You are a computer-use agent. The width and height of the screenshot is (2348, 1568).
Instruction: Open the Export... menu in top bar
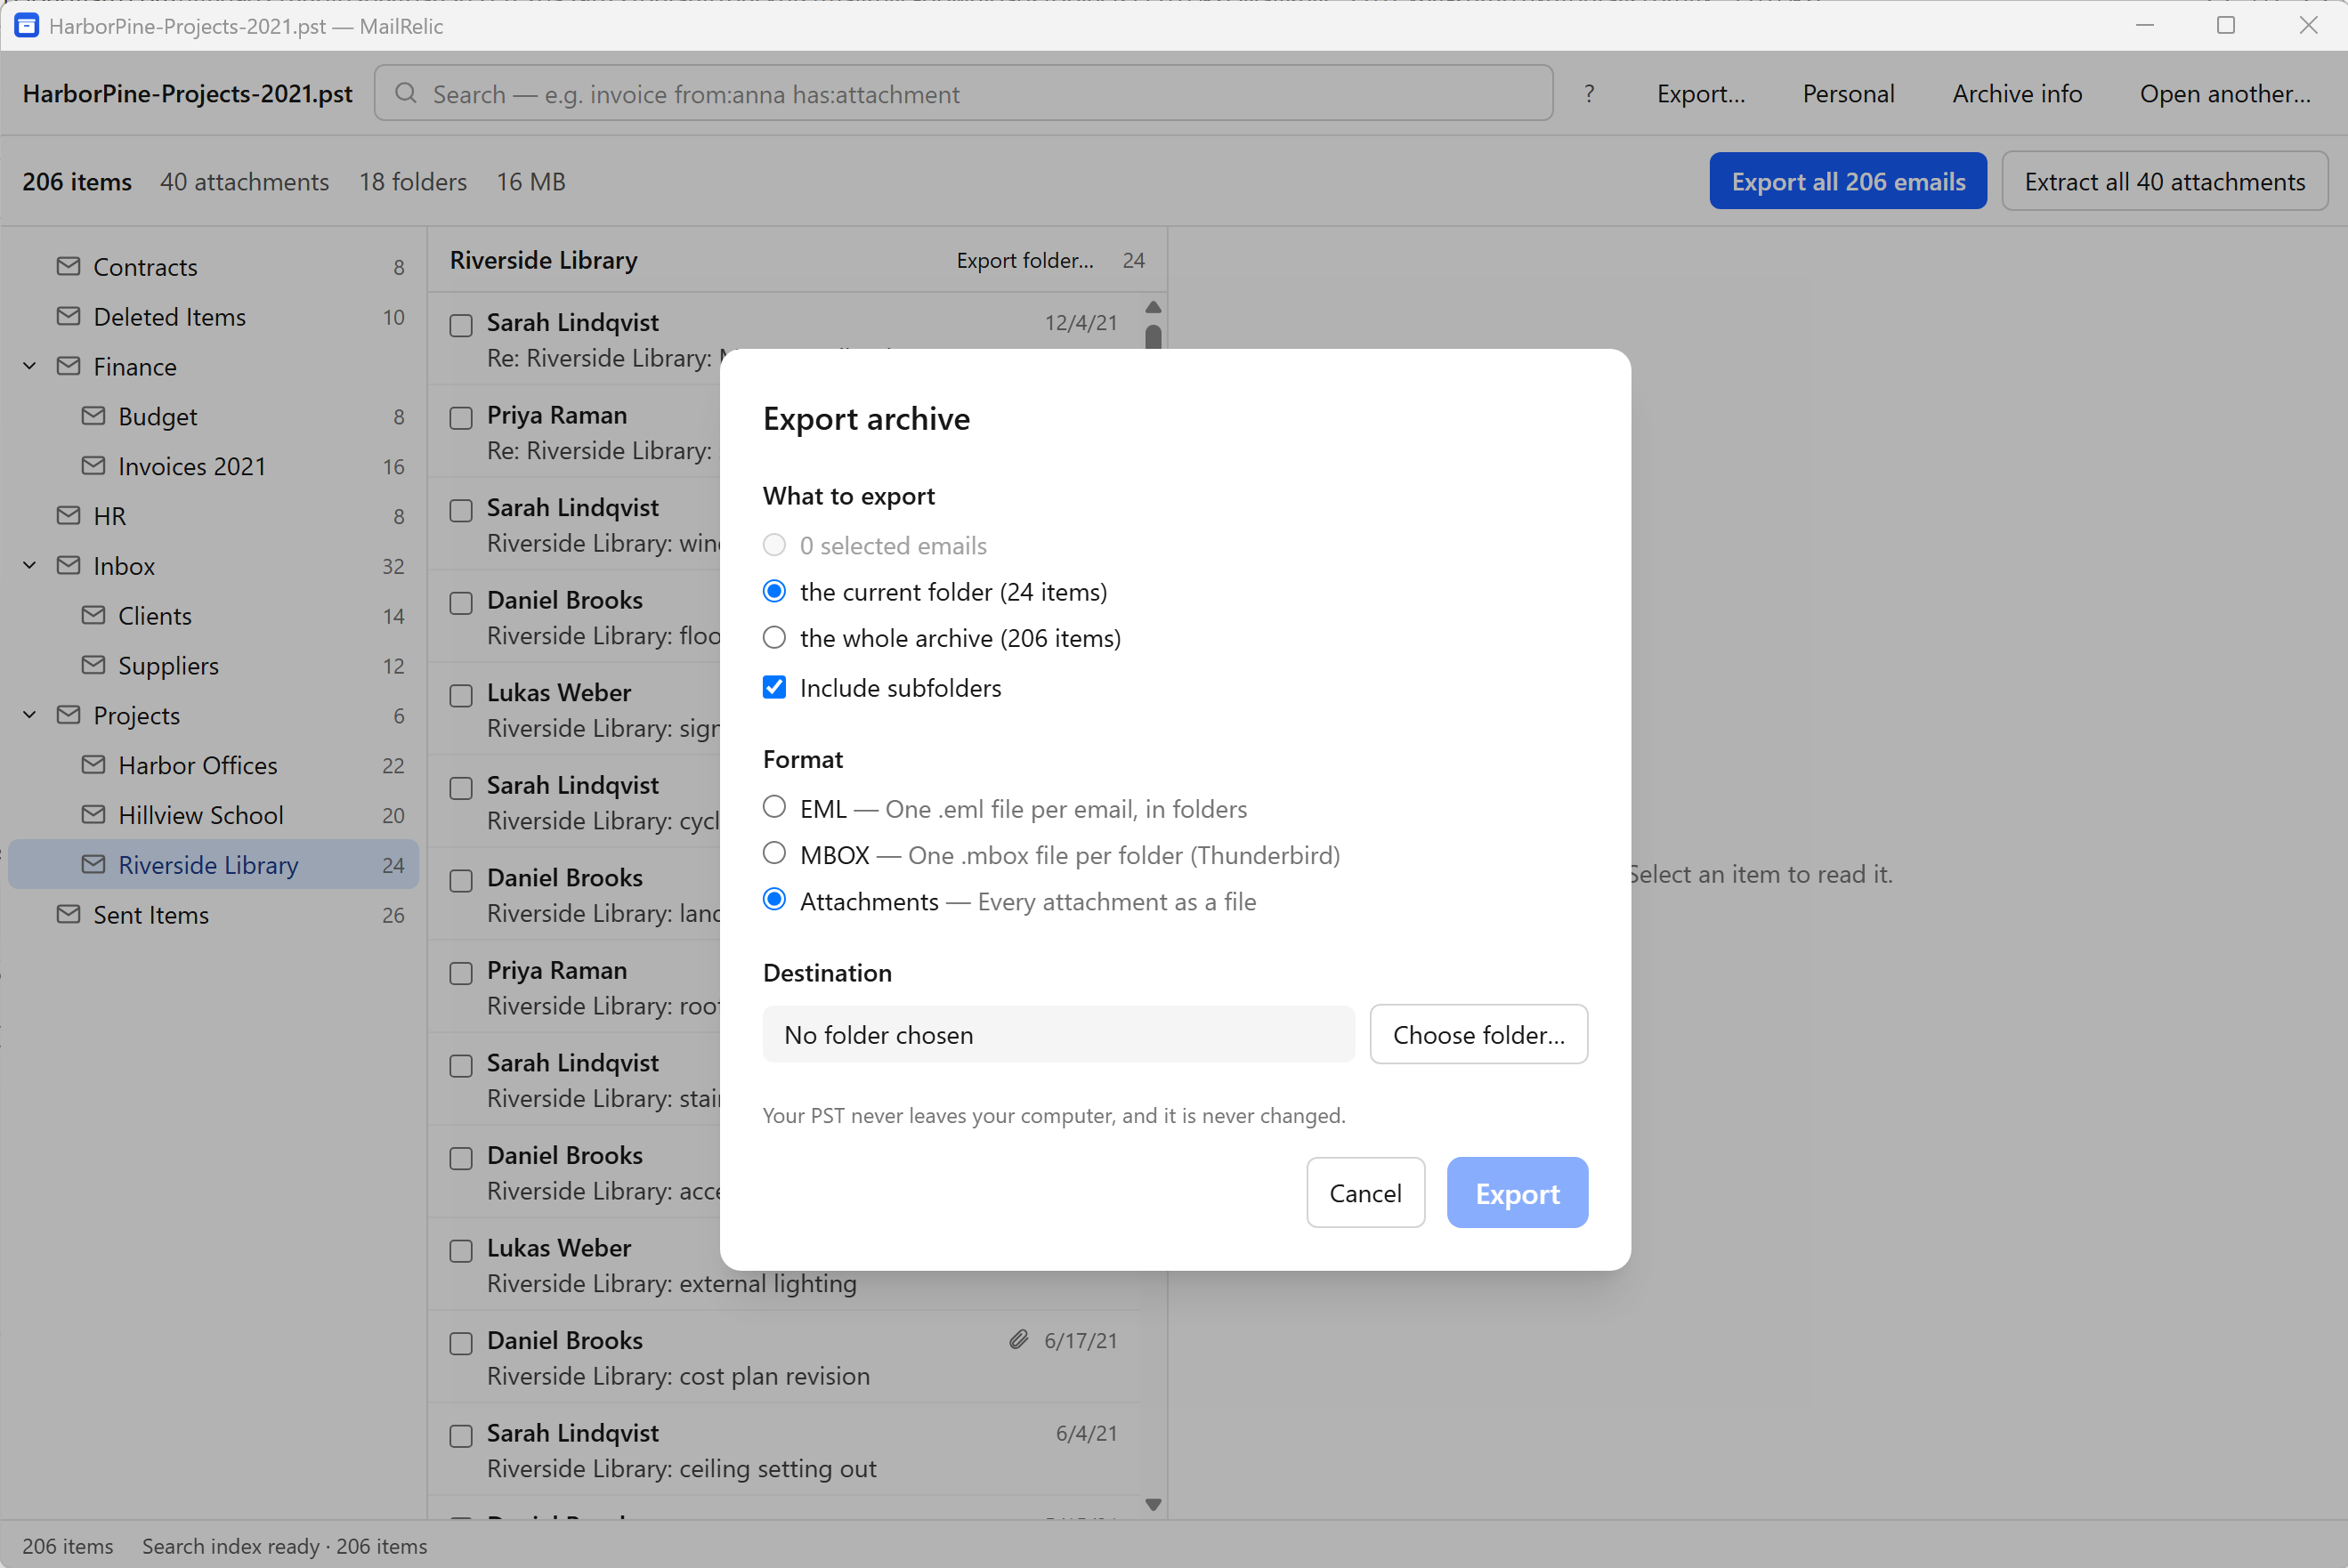(1700, 94)
